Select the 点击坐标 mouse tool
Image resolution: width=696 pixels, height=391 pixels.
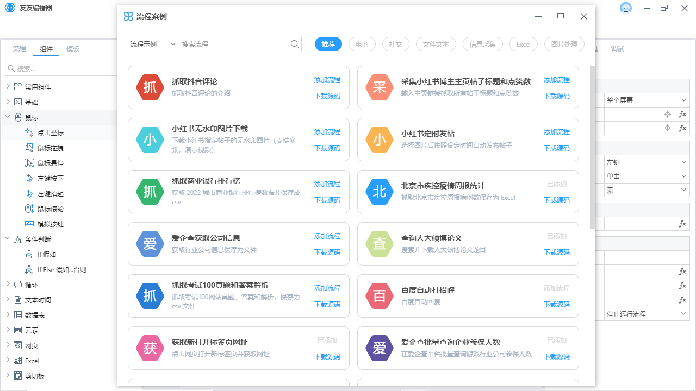click(x=45, y=132)
